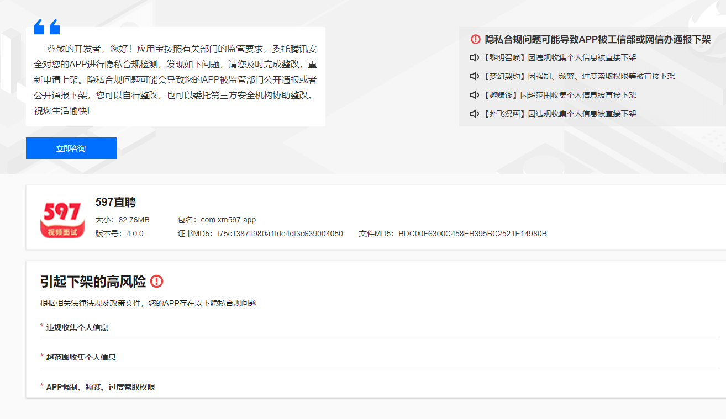Expand the 超范围收集个人信息 item
This screenshot has height=419, width=726.
[x=379, y=357]
